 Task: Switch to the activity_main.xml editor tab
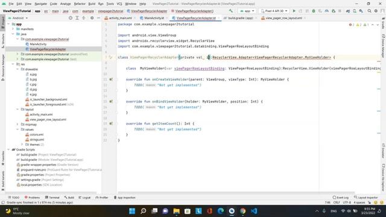pyautogui.click(x=118, y=18)
